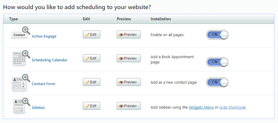Screen dimensions: 278x123
Task: Toggle the Book Appointment page switch
Action: (x=217, y=62)
